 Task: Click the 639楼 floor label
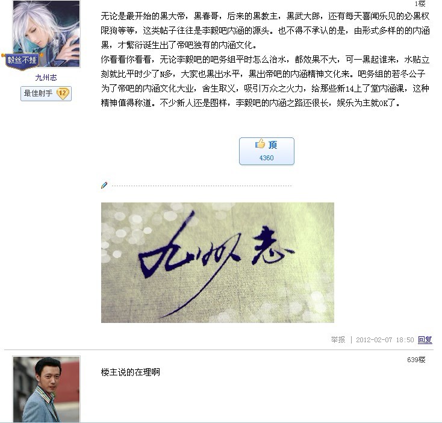416,360
